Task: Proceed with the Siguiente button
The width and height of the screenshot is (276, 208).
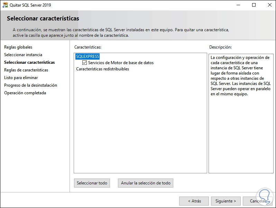Action: 226,201
